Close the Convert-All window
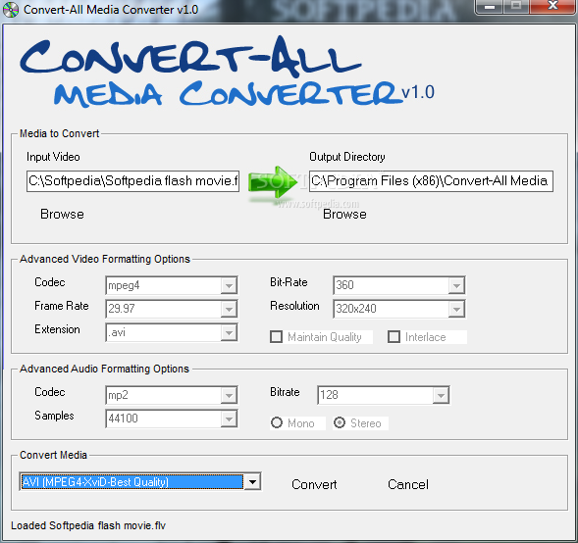Image resolution: width=578 pixels, height=543 pixels. [x=552, y=7]
